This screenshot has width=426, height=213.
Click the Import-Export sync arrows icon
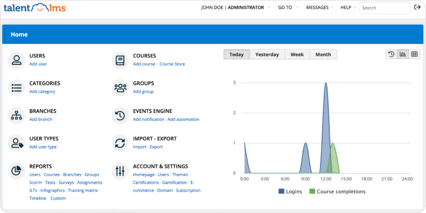120,143
